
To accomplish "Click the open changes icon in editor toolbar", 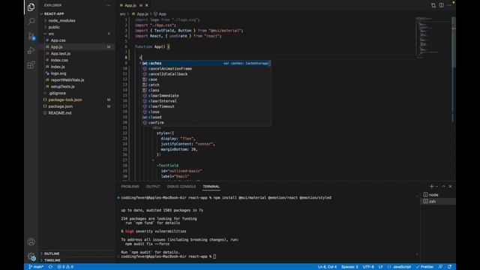I will [x=433, y=5].
